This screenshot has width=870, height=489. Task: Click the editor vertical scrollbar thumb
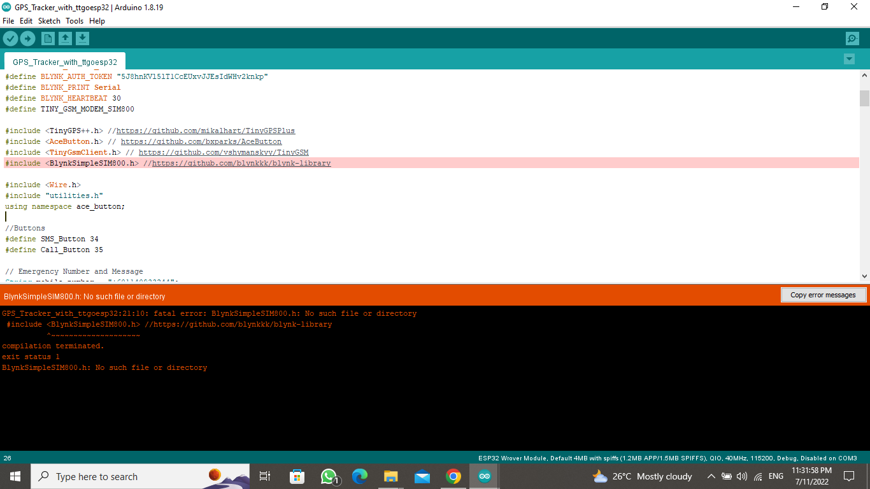[864, 98]
